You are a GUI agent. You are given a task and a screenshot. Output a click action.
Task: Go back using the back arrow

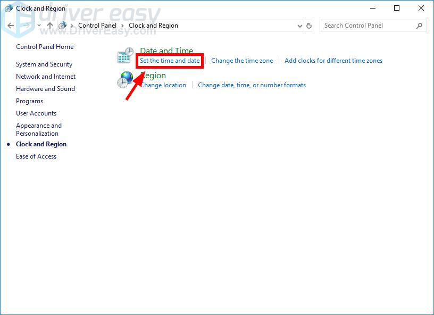pos(11,26)
